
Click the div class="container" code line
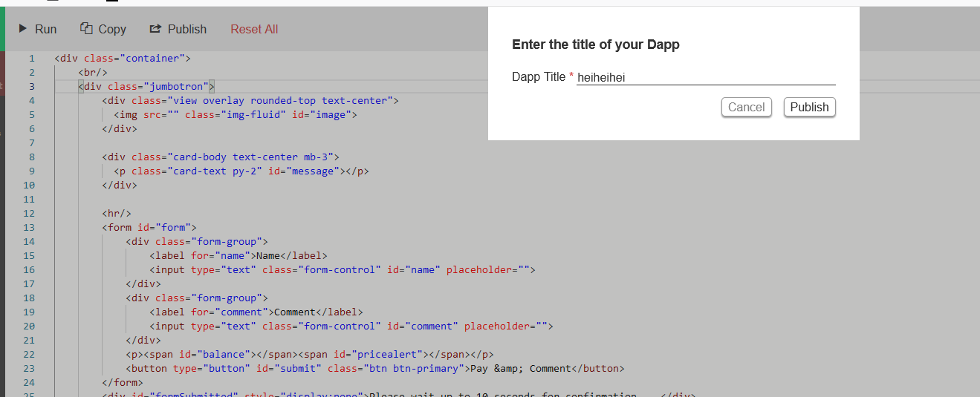click(123, 58)
